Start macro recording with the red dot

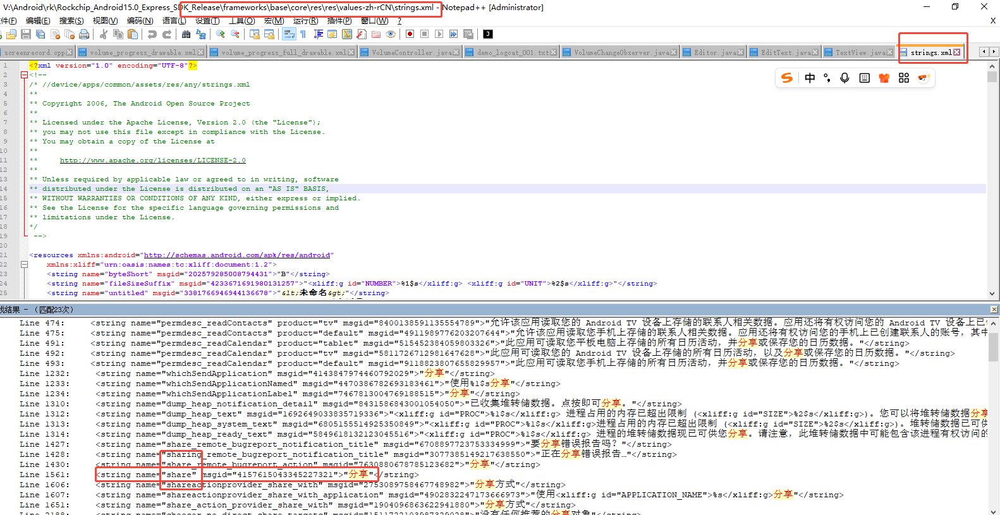tap(410, 34)
